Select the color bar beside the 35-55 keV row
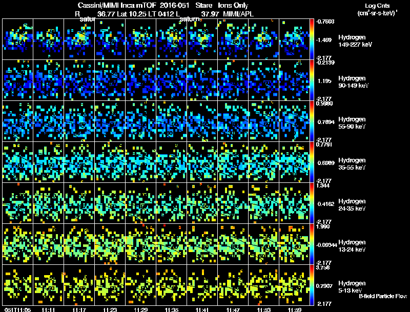Image resolution: width=410 pixels, height=312 pixels. tap(312, 162)
